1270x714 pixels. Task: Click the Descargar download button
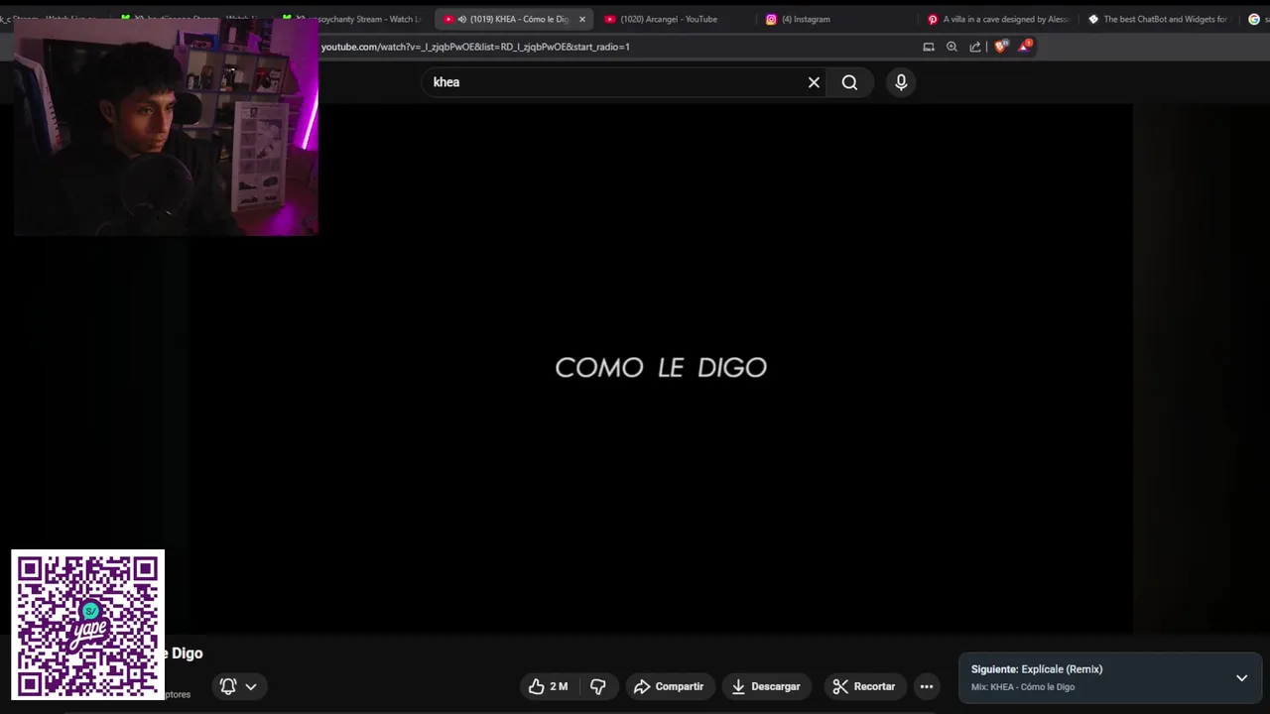click(765, 686)
